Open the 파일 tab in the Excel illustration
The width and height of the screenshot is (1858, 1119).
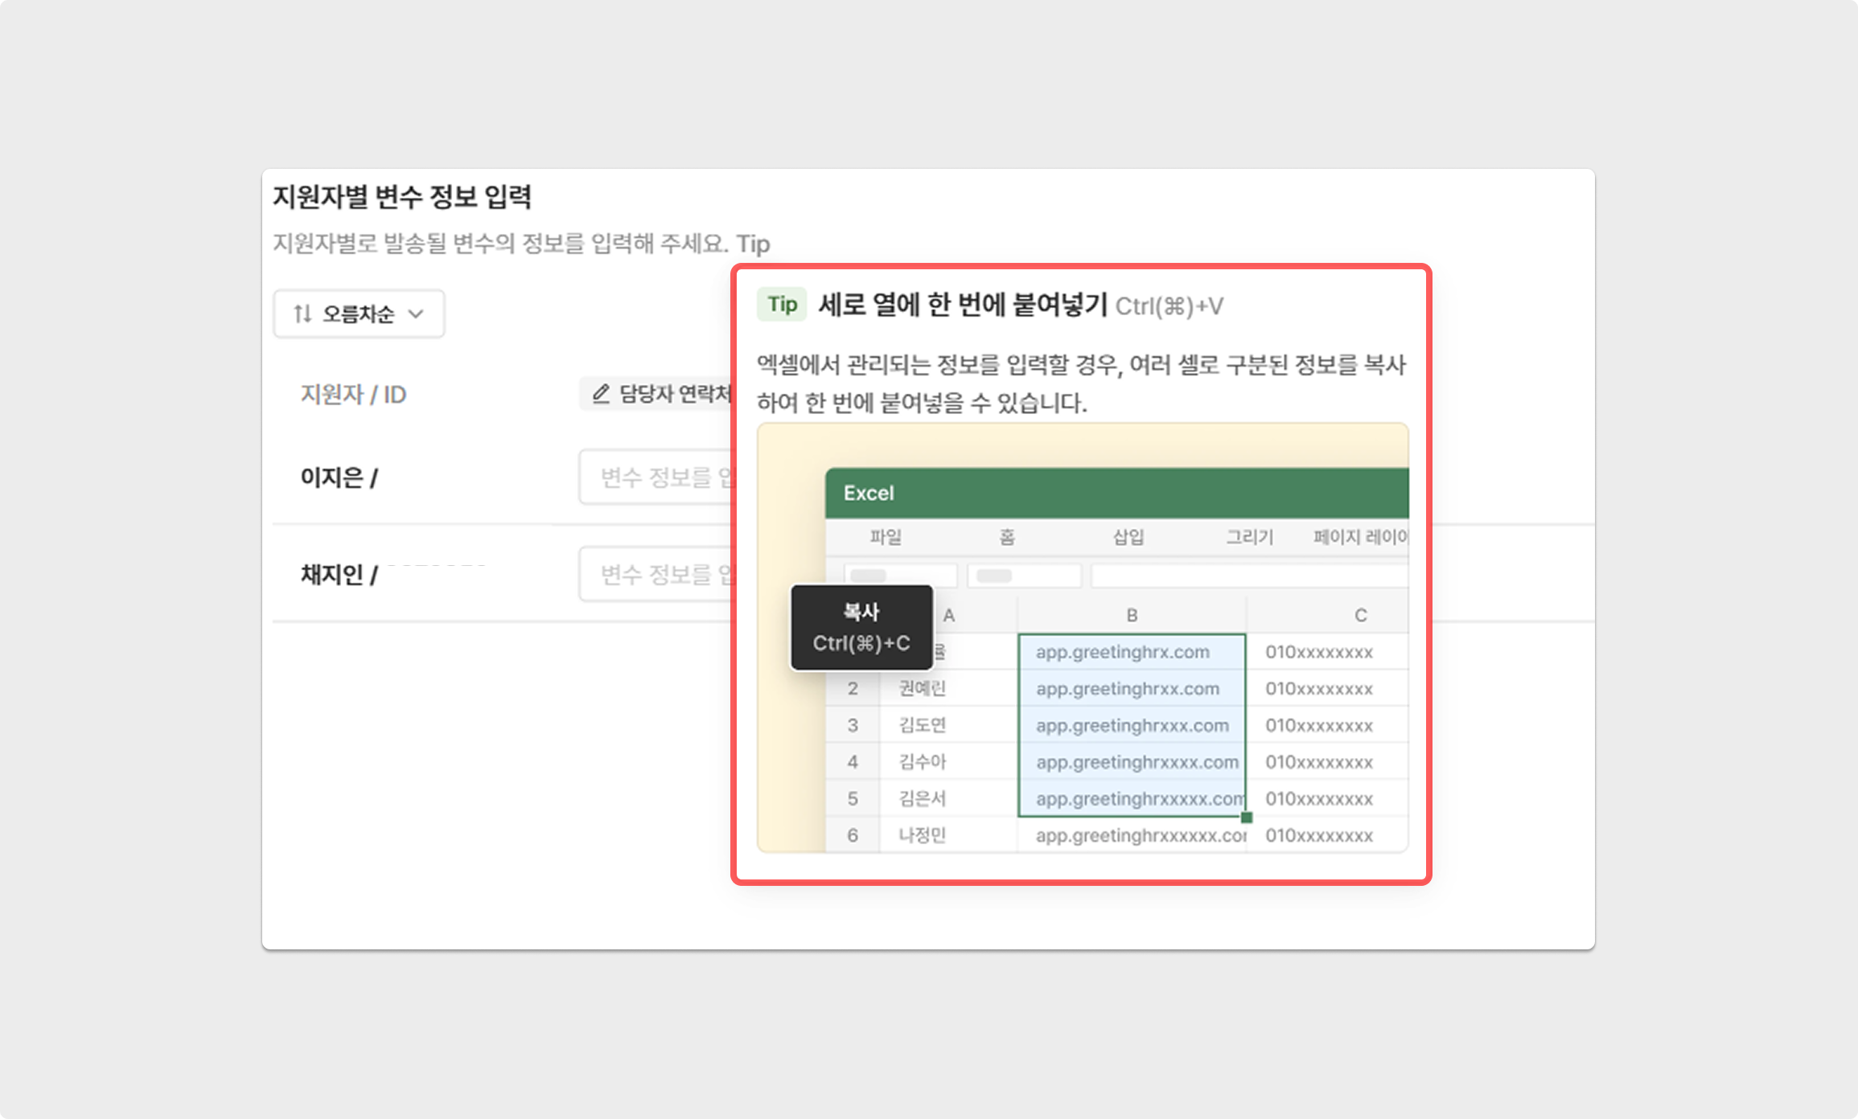coord(886,537)
